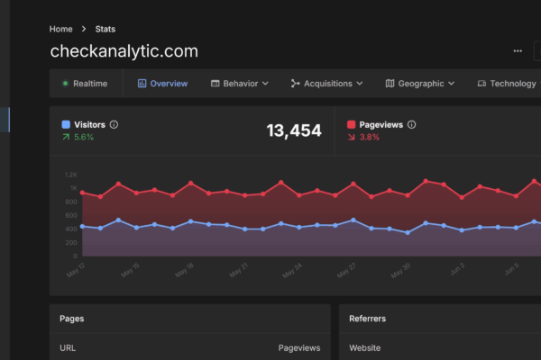The height and width of the screenshot is (360, 541).
Task: Click the May 15 axis label
Action: [130, 270]
